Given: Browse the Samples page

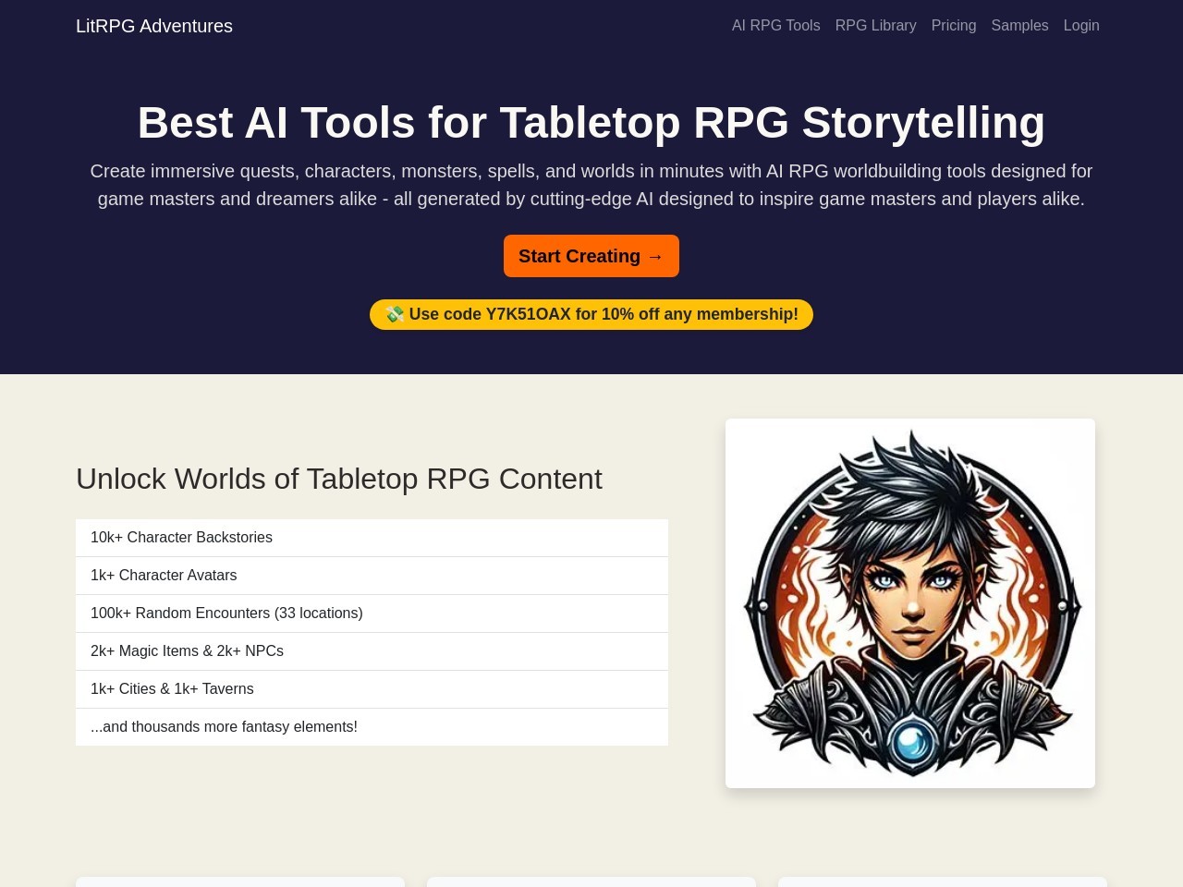Looking at the screenshot, I should point(1019,25).
